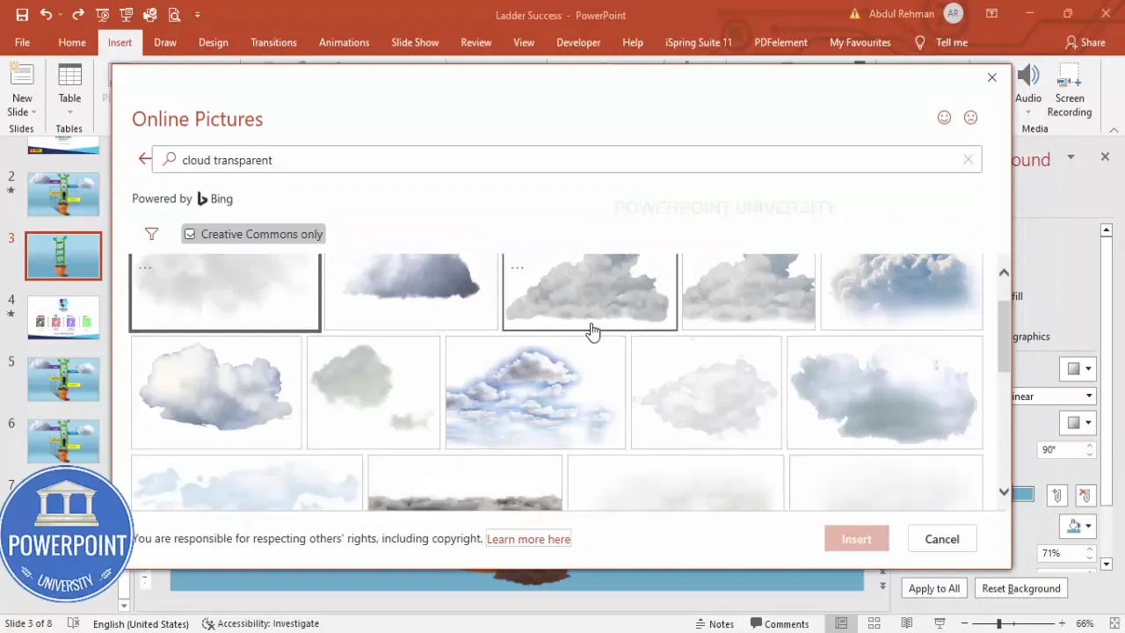This screenshot has height=633, width=1125.
Task: Select the white fluffy cloud at second row start
Action: tap(216, 392)
